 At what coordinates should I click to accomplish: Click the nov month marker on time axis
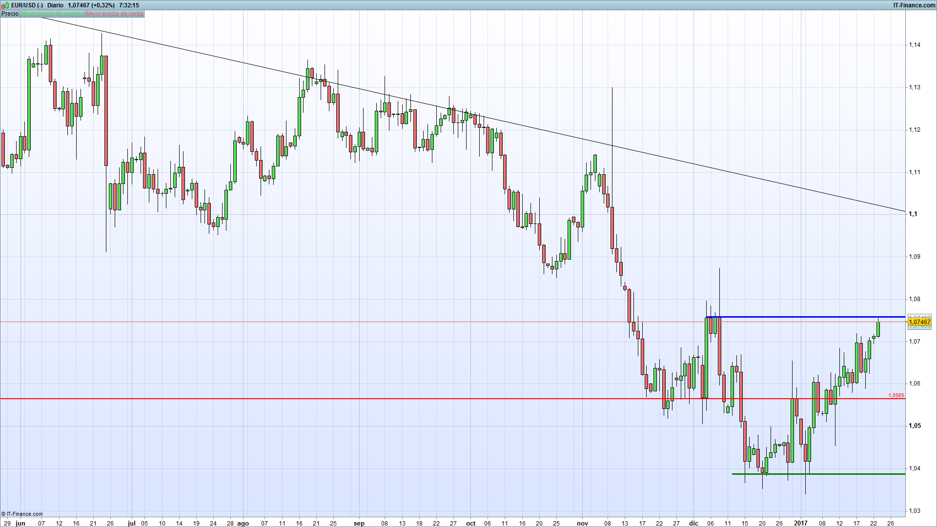[582, 523]
